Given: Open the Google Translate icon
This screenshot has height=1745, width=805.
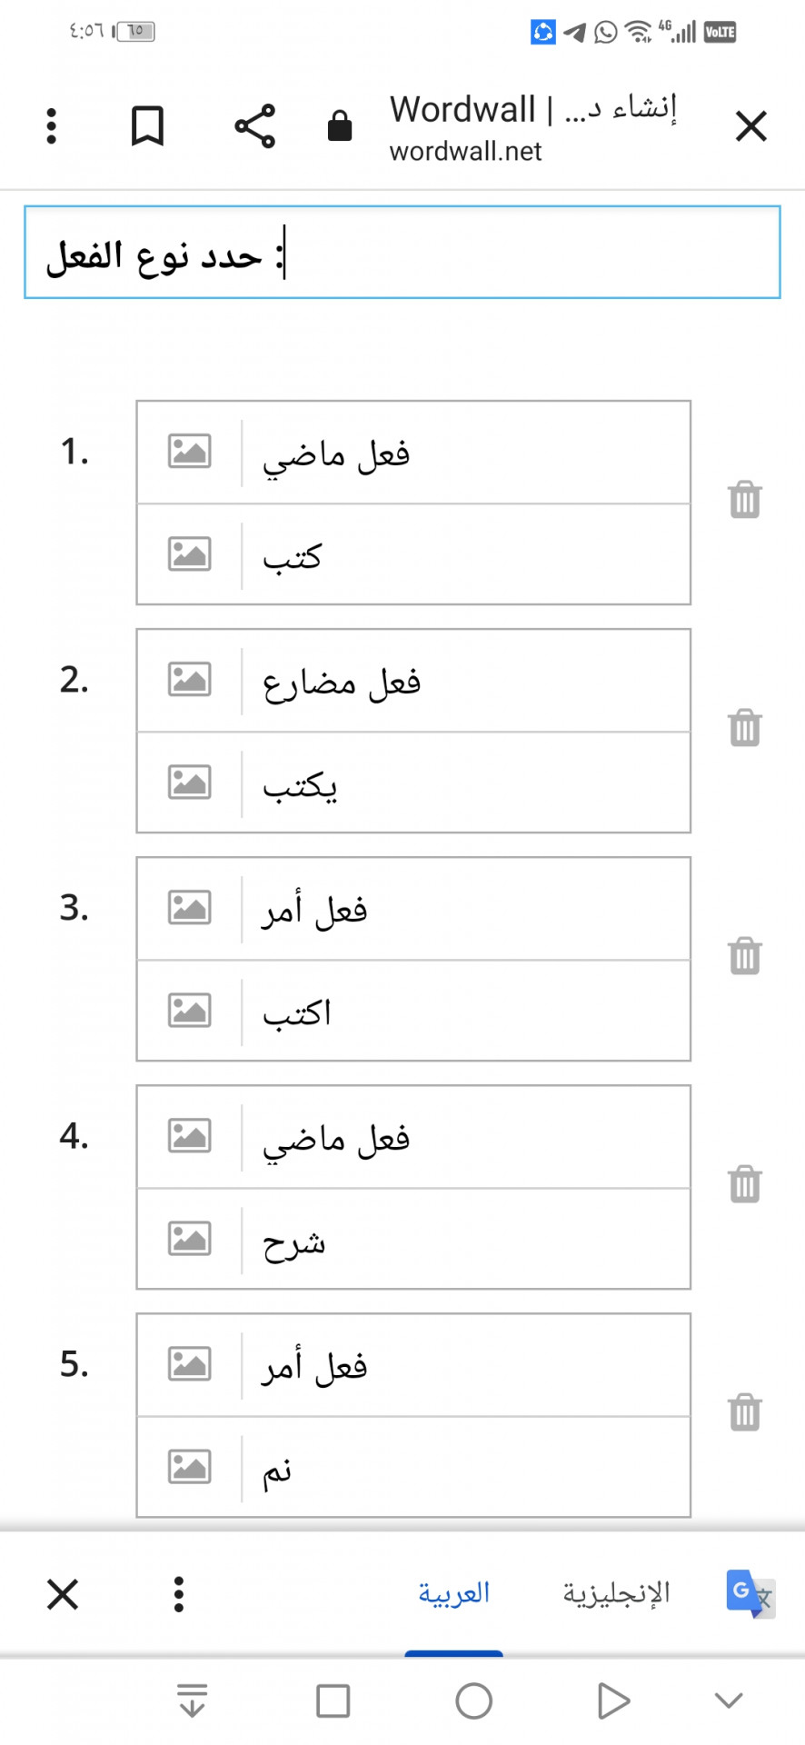Looking at the screenshot, I should [750, 1593].
